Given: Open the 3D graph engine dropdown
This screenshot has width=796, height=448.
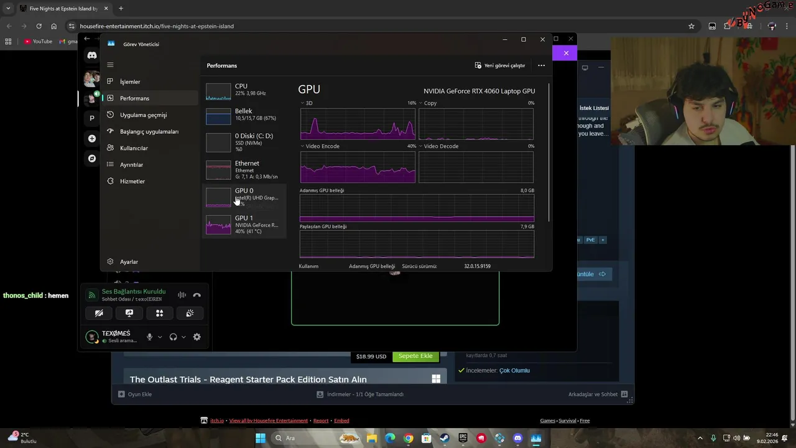Looking at the screenshot, I should tap(307, 103).
